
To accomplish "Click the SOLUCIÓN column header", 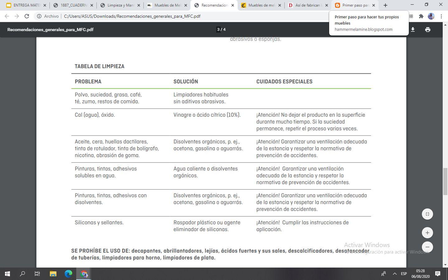I will coord(186,82).
